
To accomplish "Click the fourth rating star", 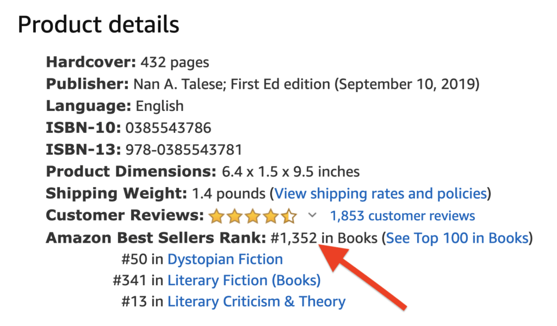I will 271,216.
